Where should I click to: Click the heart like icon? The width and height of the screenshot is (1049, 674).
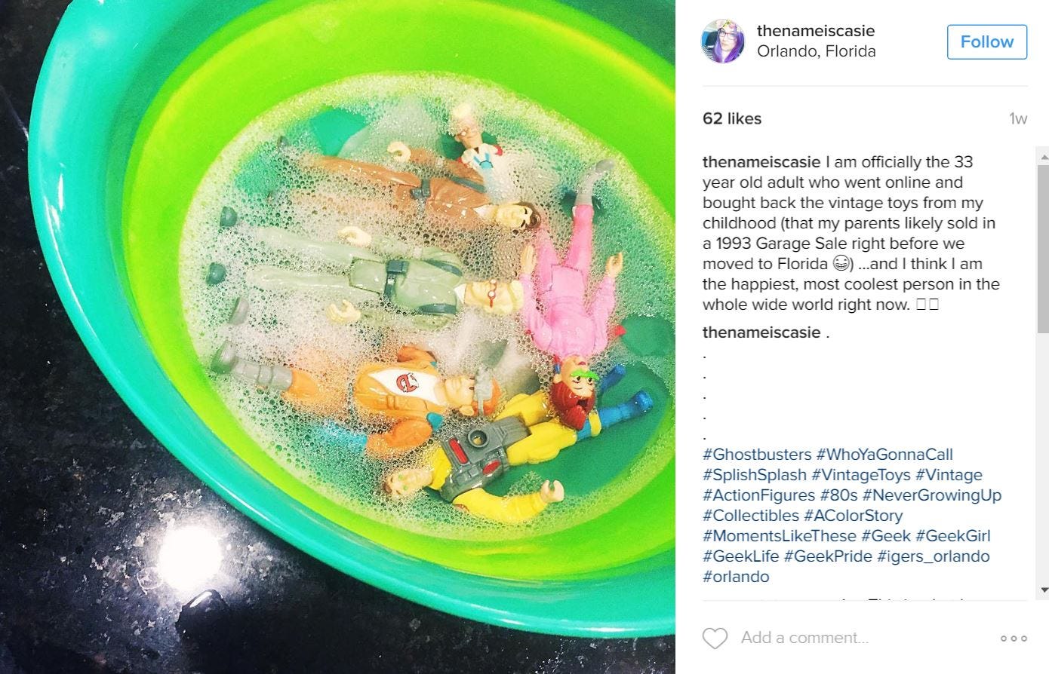(x=715, y=638)
